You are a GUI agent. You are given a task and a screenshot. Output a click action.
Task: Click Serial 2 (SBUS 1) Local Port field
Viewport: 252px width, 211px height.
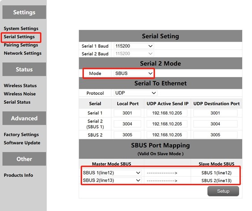tap(127, 124)
